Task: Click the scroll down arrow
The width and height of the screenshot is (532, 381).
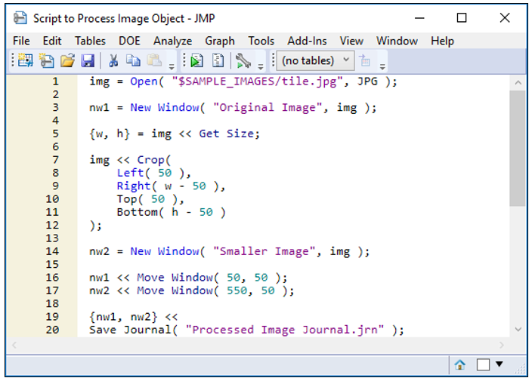Action: point(518,329)
